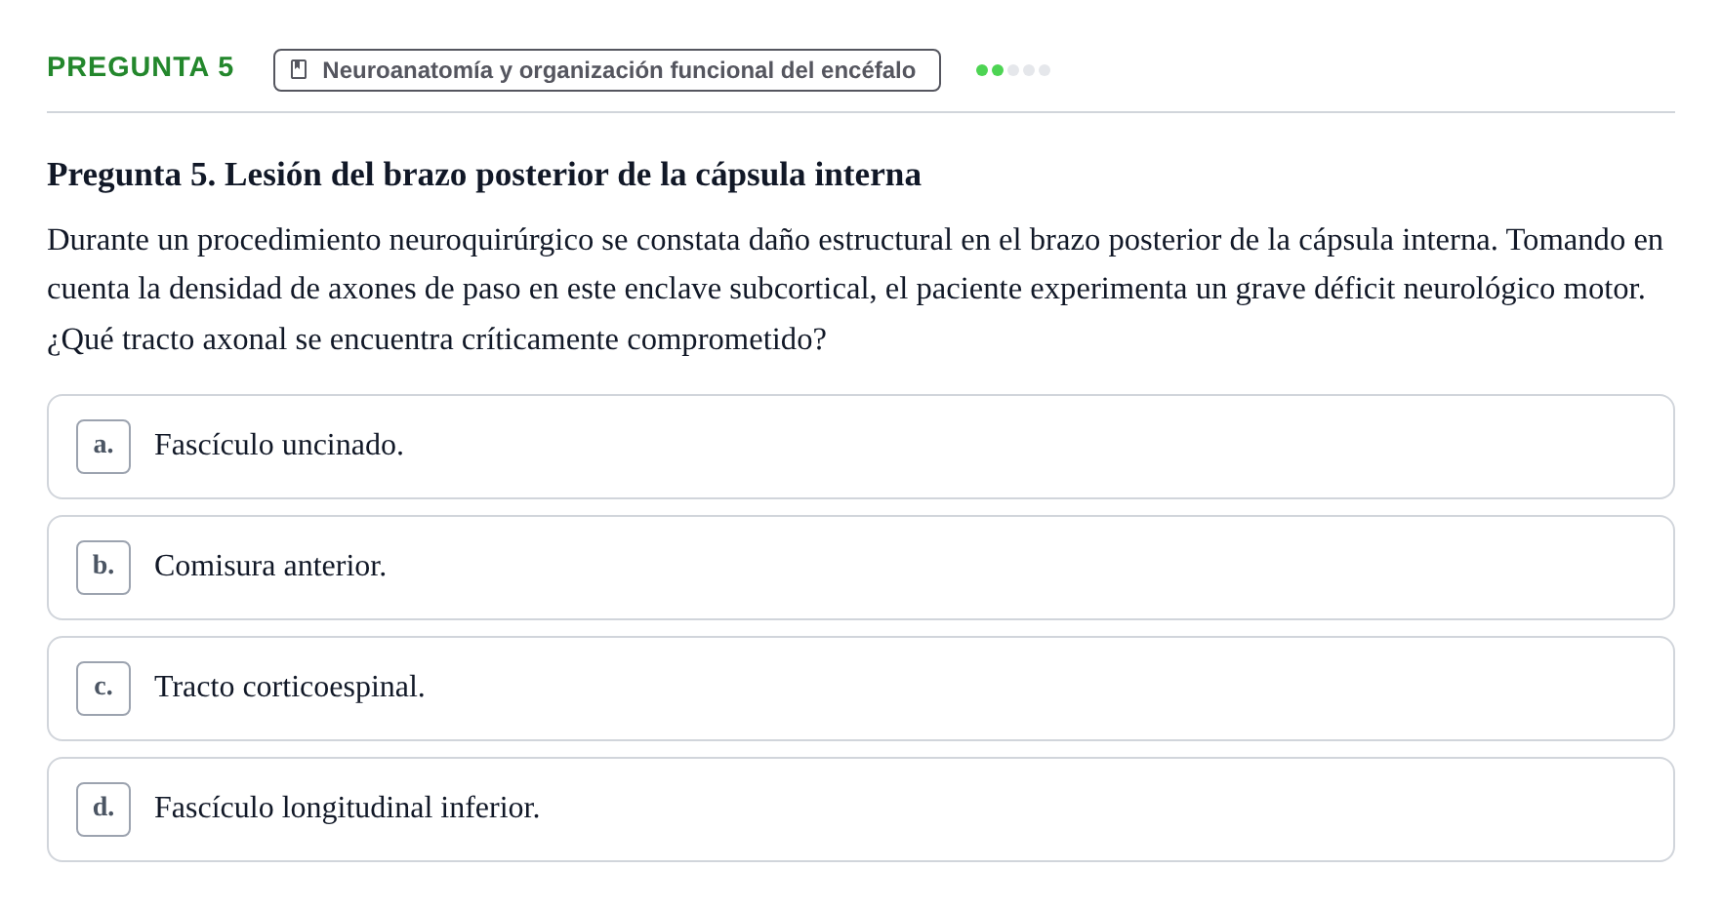The image size is (1722, 909).
Task: Select answer letter box a
Action: [x=103, y=447]
